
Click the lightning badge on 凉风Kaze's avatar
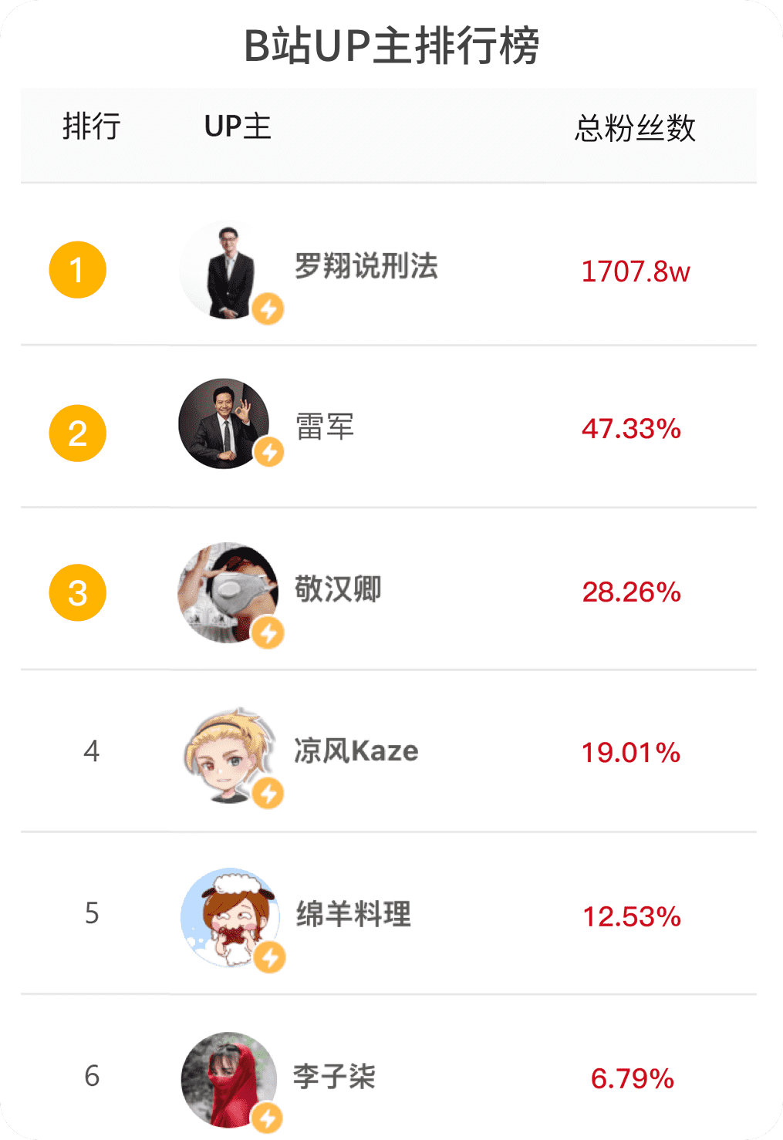tap(268, 793)
